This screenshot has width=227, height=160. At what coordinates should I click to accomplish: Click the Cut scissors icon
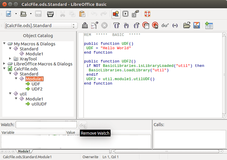click(x=62, y=14)
